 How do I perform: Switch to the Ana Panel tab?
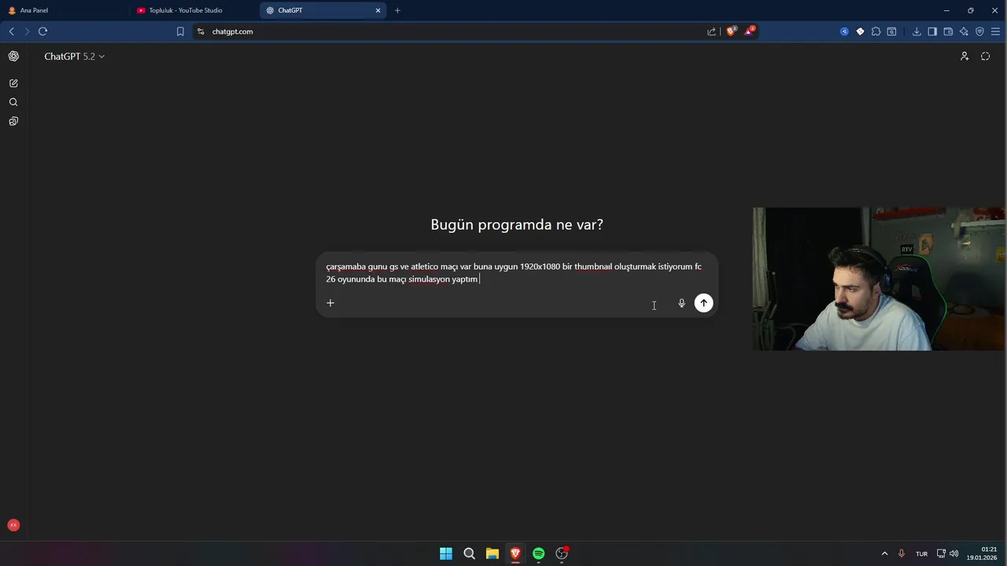[x=65, y=10]
